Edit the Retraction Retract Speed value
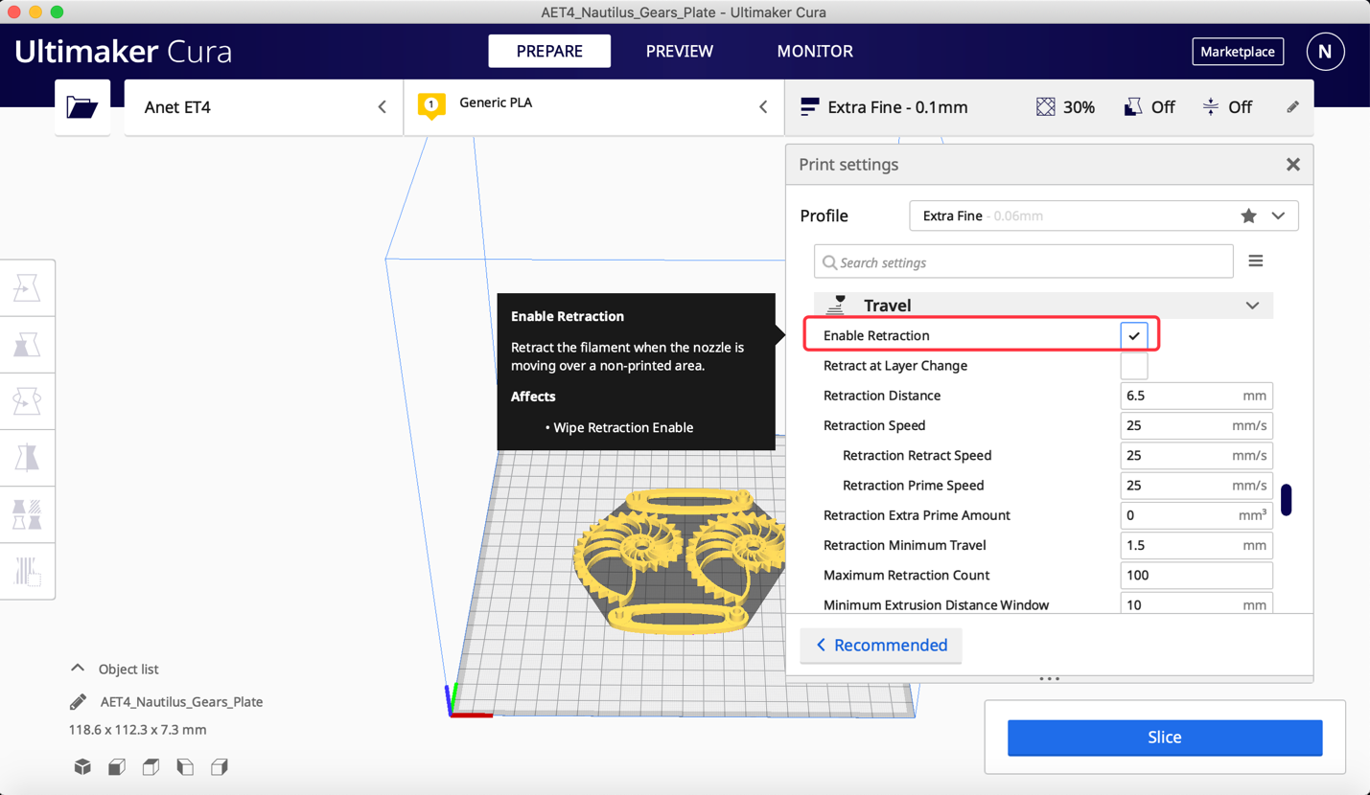1370x795 pixels. point(1196,456)
